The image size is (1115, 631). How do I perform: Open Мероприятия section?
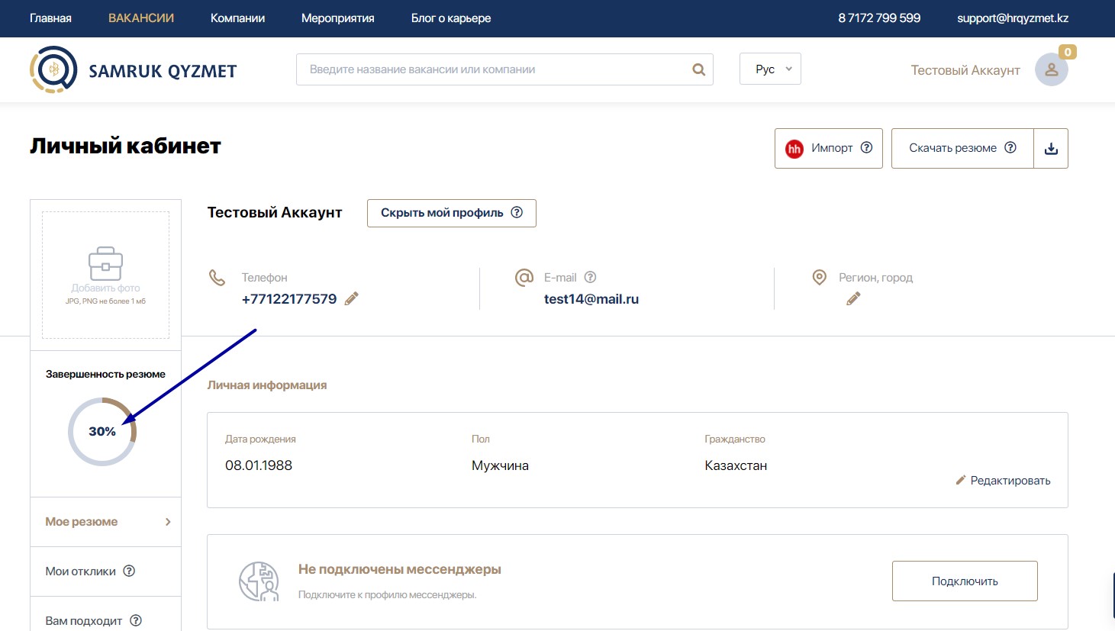[337, 18]
